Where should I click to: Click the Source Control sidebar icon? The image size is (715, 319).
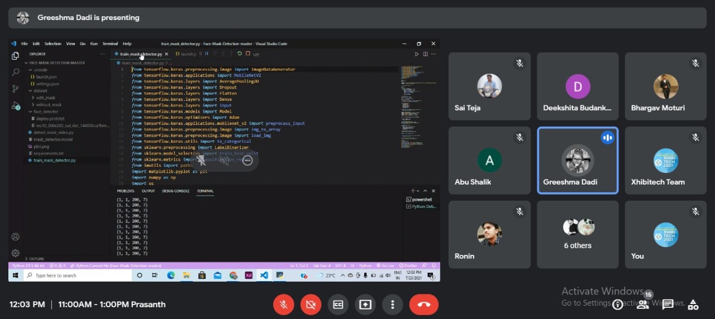[16, 89]
